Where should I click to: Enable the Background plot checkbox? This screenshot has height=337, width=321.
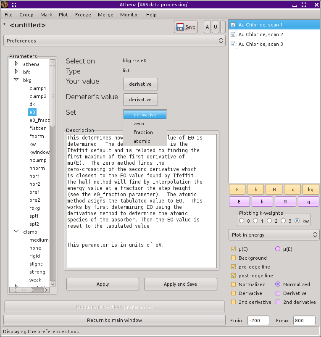tap(233, 258)
